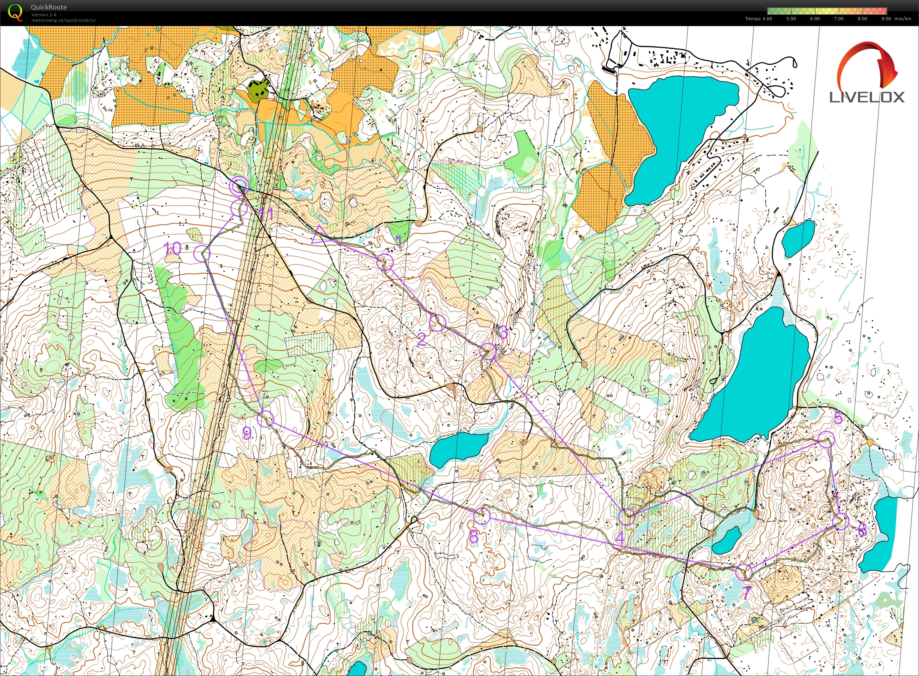Screen dimensions: 919x676
Task: Click the 'Version 2.4' text
Action: point(44,15)
